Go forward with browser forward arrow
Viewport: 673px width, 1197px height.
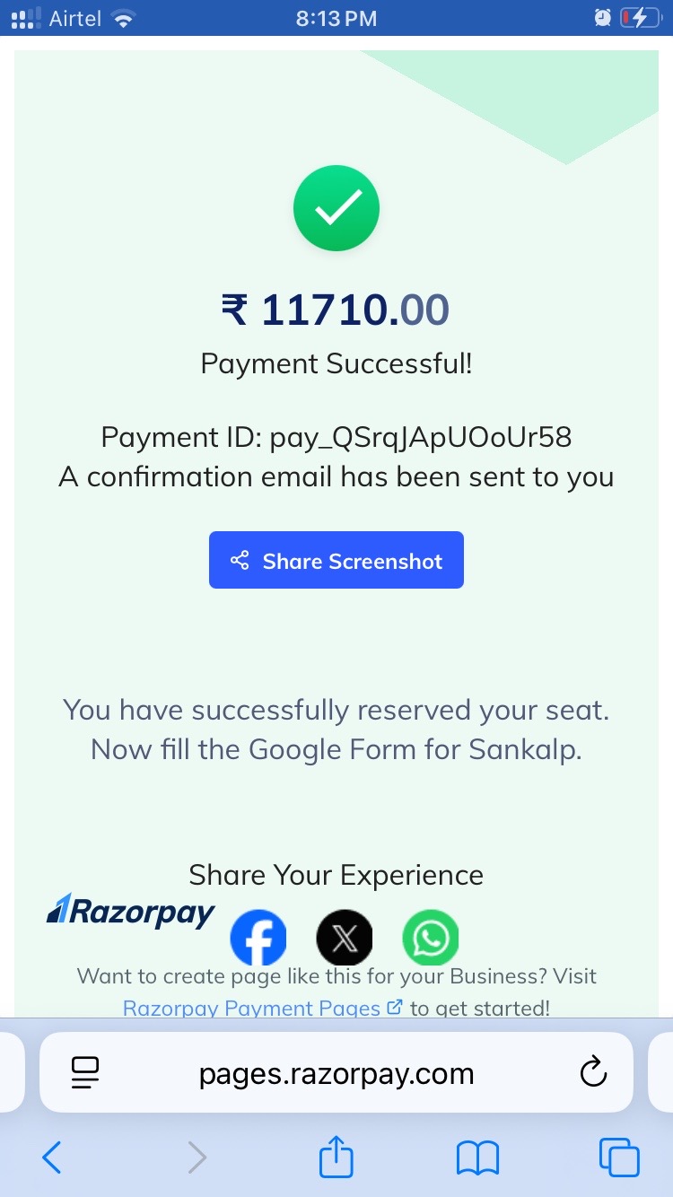197,1158
